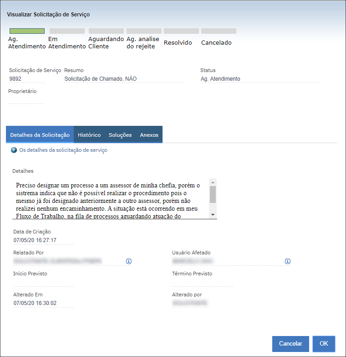Click info icon beside Relatado Por field
The width and height of the screenshot is (346, 357).
(129, 261)
